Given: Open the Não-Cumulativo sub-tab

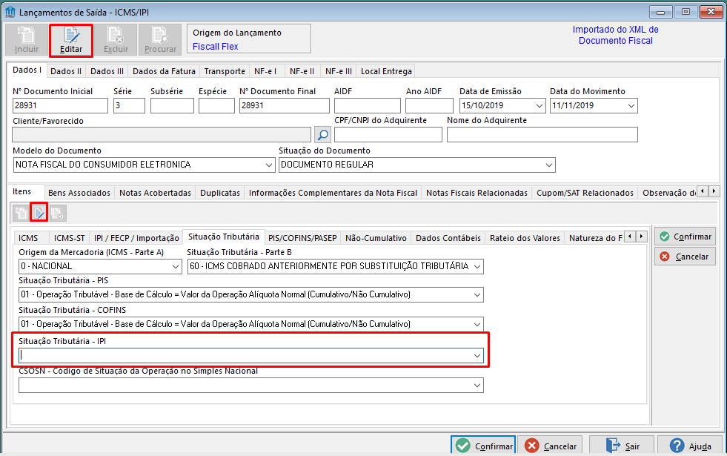Looking at the screenshot, I should pyautogui.click(x=376, y=238).
